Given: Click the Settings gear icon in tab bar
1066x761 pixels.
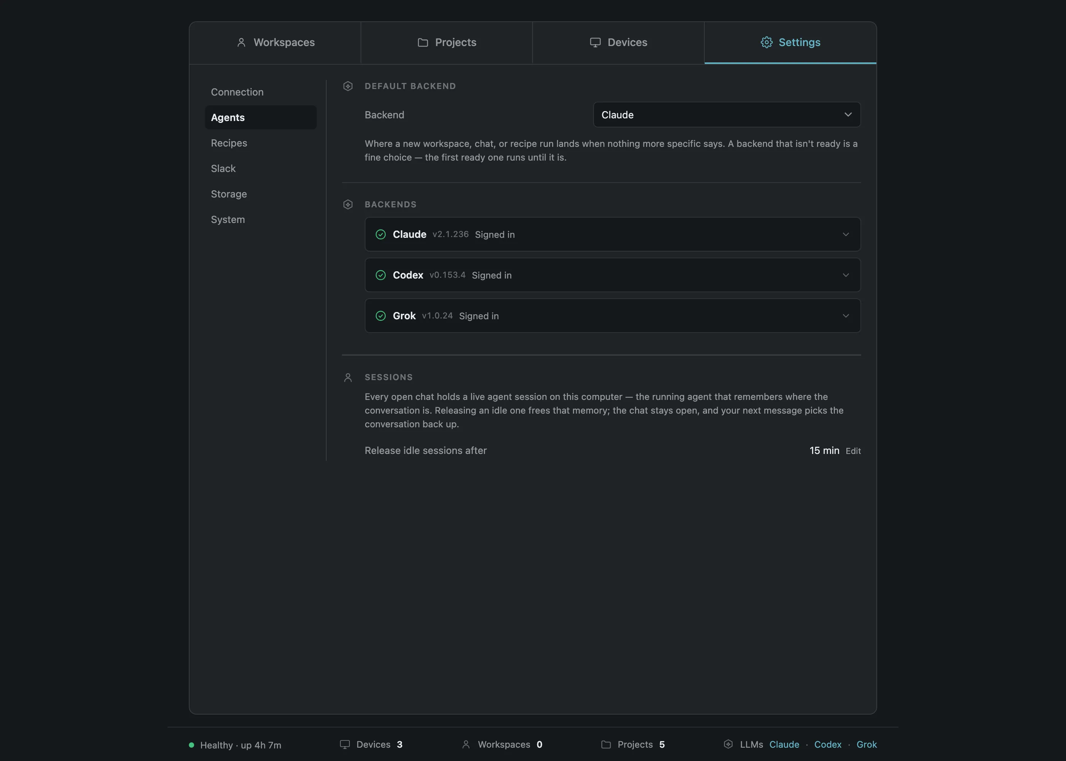Looking at the screenshot, I should click(766, 43).
